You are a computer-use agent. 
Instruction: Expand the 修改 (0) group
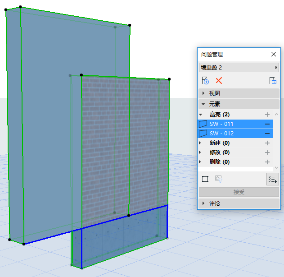200,152
